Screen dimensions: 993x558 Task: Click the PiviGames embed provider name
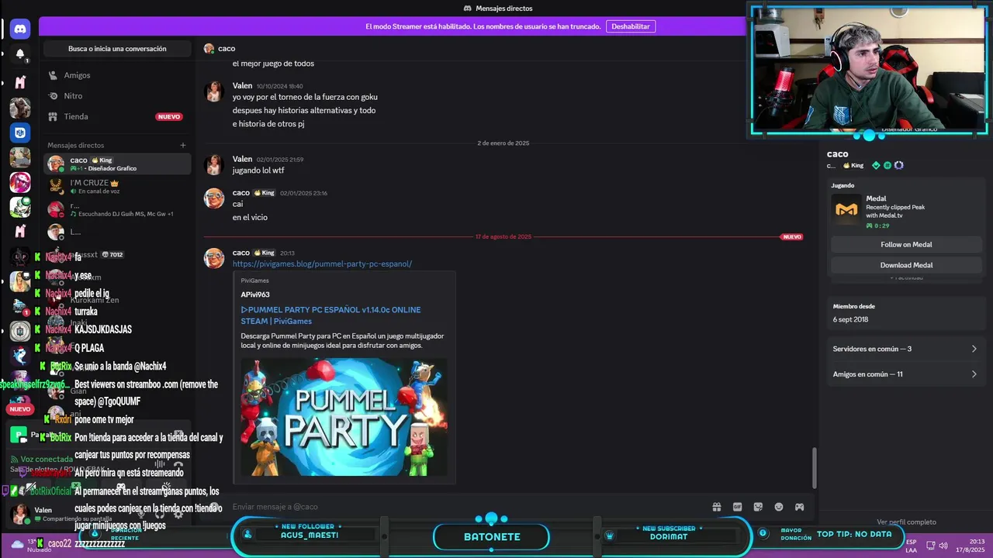[x=254, y=281]
